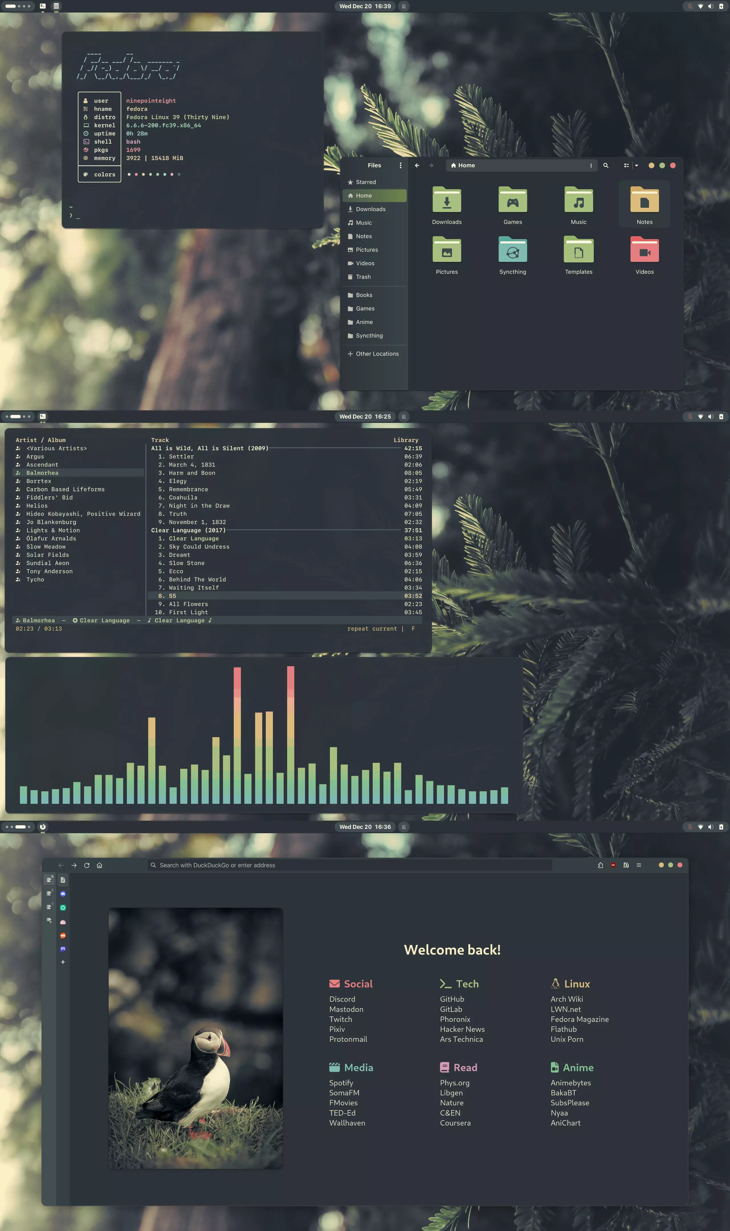
Task: Select Starred in the Files sidebar
Action: (x=374, y=182)
